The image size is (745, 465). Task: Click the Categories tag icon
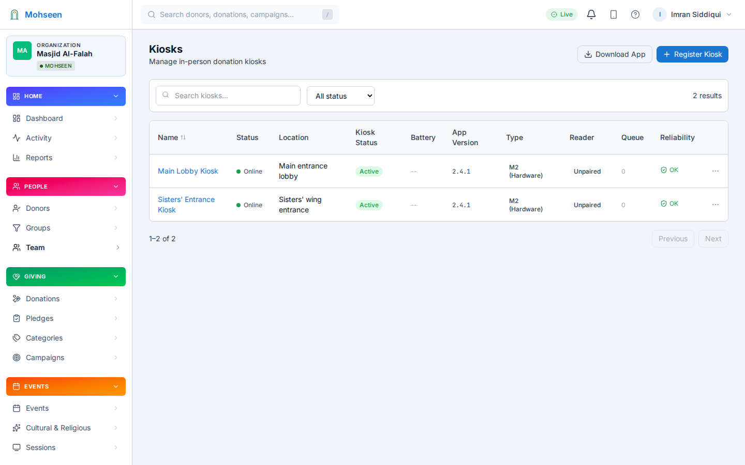[17, 338]
